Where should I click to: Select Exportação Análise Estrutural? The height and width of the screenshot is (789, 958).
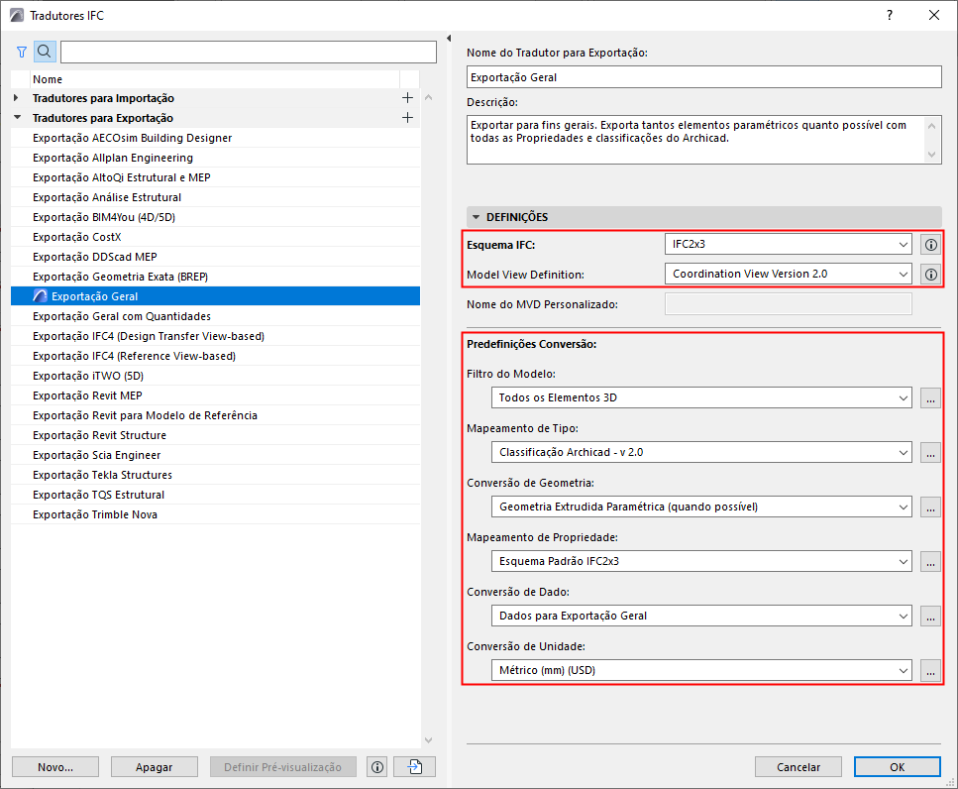(215, 197)
